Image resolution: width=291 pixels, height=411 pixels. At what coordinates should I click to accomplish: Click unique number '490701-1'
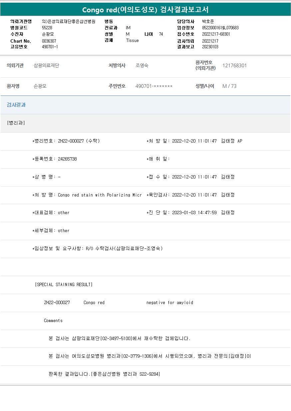click(50, 47)
